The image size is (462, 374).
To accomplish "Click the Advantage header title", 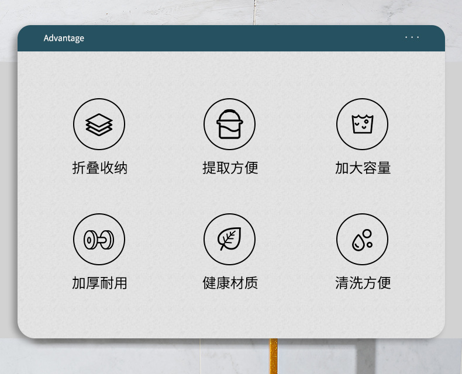I will (x=64, y=39).
